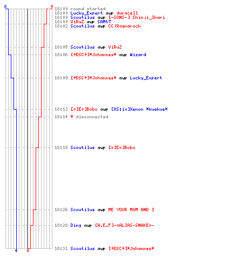Screen dimensions: 243x270
Task: Select the blue Ding player name
Action: tap(76, 225)
